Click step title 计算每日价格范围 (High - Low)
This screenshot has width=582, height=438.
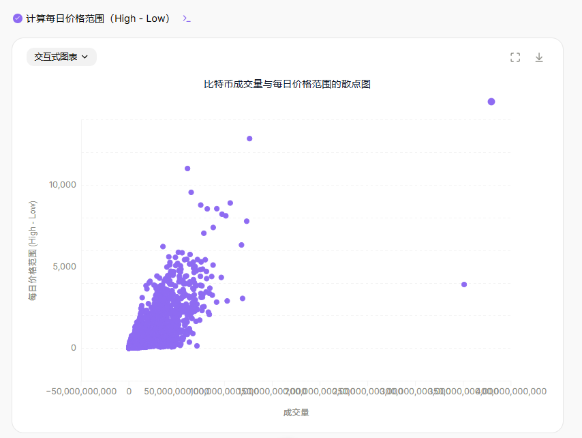pyautogui.click(x=97, y=18)
